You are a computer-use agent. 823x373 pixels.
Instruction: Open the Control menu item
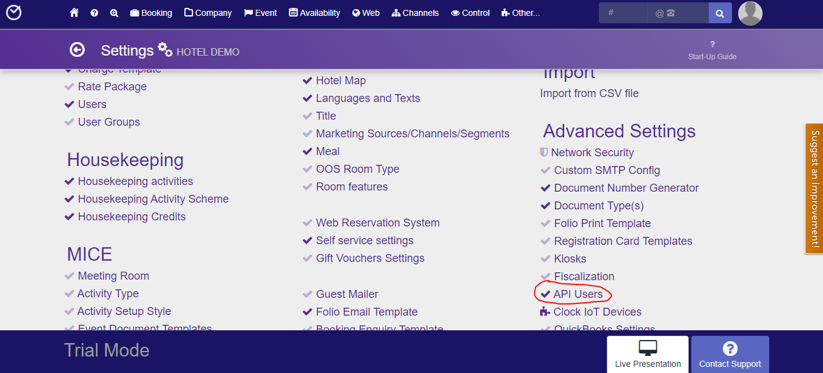tap(470, 13)
